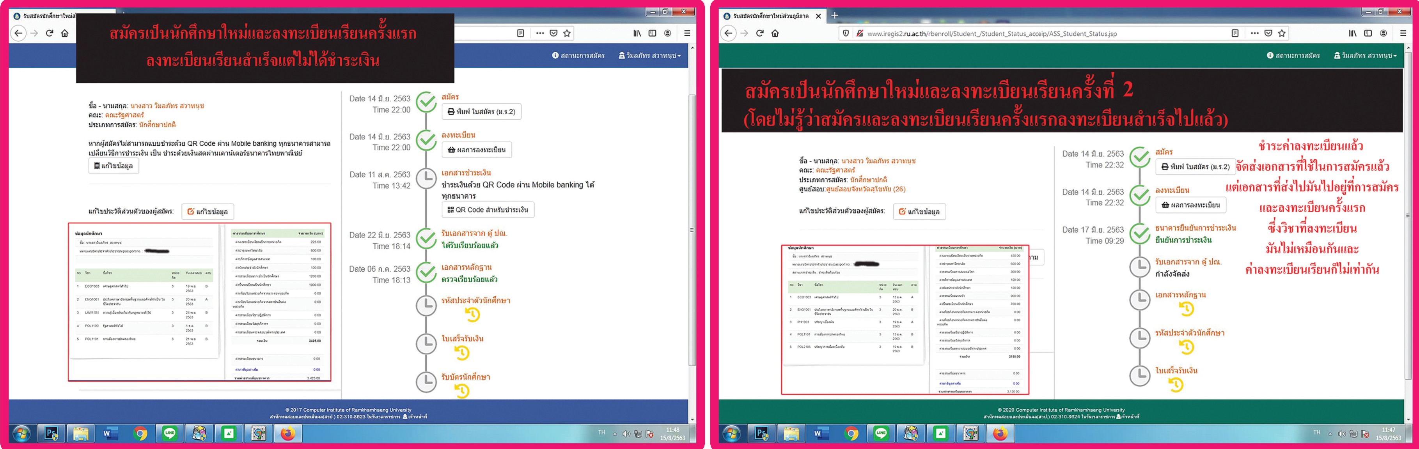This screenshot has height=449, width=1419.
Task: Open QR Code สำหรับชำระเงิน button
Action: tap(488, 210)
